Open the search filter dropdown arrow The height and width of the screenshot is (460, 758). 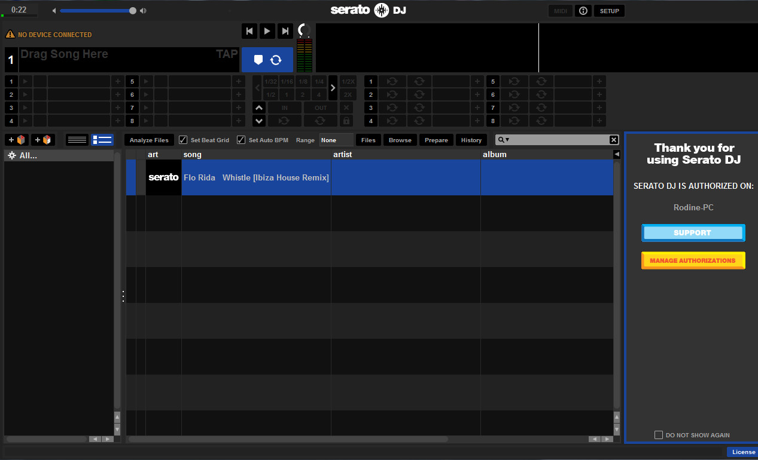point(507,140)
